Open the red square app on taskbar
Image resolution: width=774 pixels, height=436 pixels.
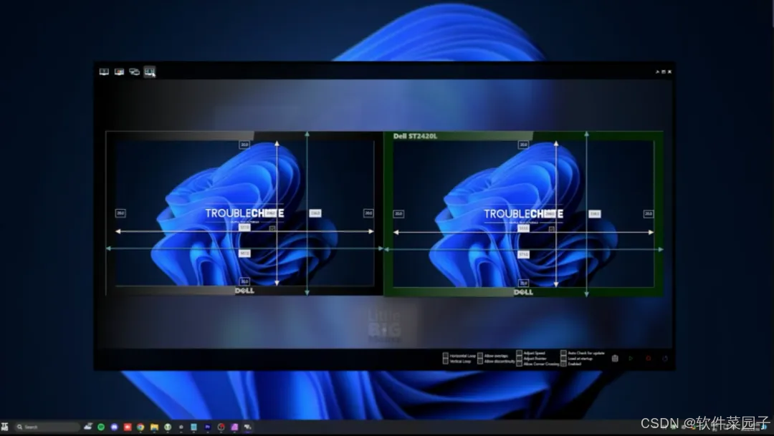coord(128,427)
